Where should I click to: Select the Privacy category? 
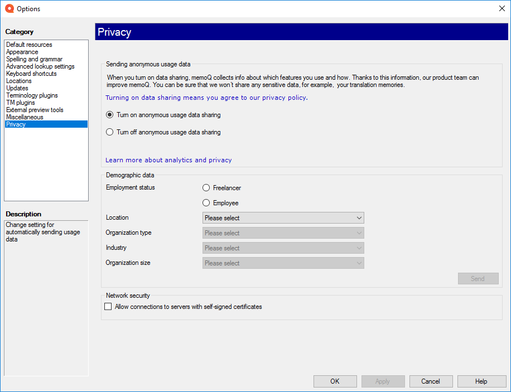tap(46, 124)
